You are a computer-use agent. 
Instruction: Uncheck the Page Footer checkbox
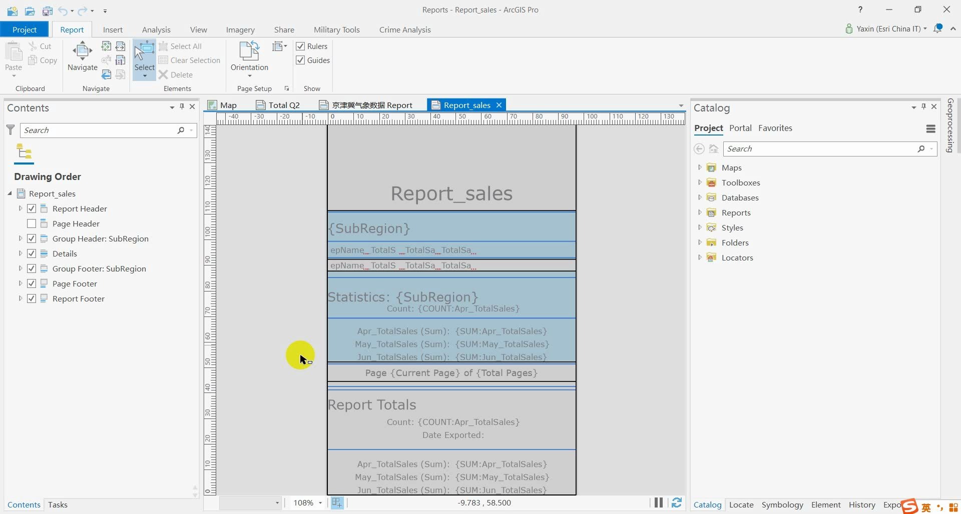[32, 283]
